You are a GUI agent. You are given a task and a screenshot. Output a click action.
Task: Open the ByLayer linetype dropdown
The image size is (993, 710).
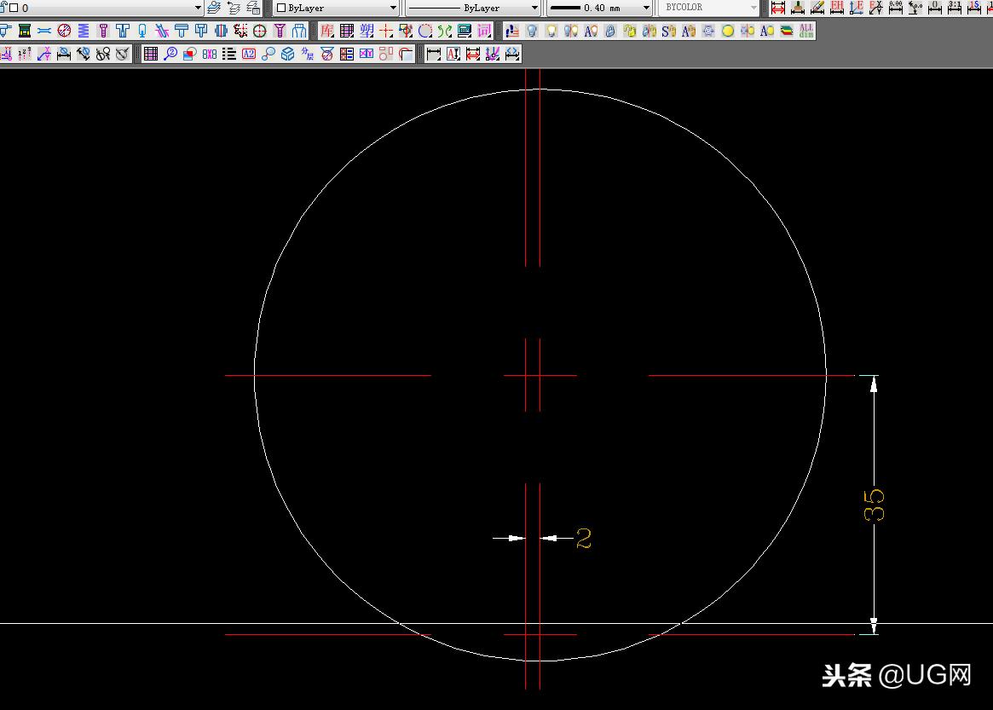pos(534,8)
